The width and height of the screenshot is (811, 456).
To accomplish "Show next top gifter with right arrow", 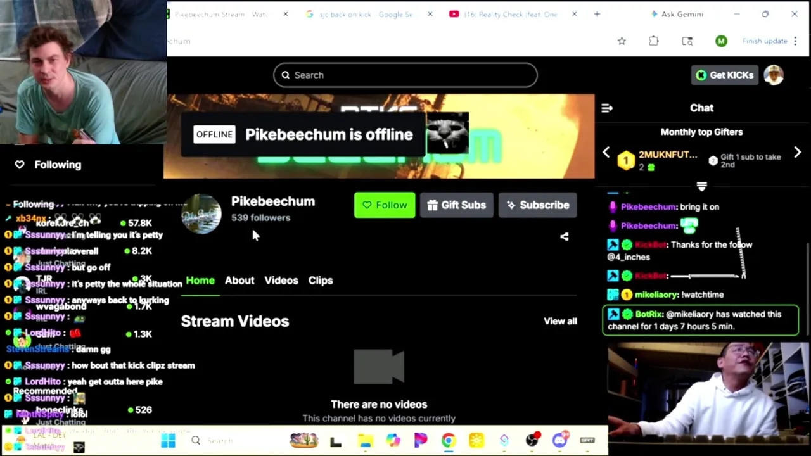I will (x=798, y=153).
